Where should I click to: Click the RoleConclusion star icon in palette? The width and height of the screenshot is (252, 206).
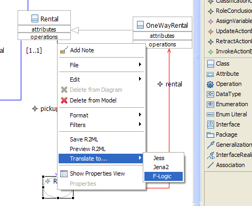pos(210,11)
